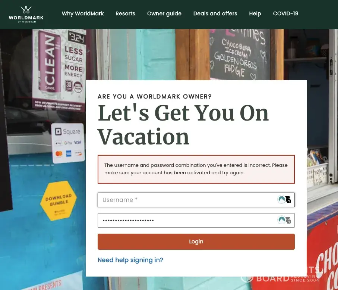The image size is (338, 290).
Task: Click the LastPass badge icon in Username field
Action: pos(288,200)
